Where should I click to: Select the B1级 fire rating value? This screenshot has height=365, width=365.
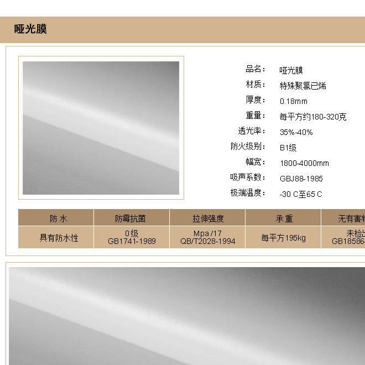[288, 148]
